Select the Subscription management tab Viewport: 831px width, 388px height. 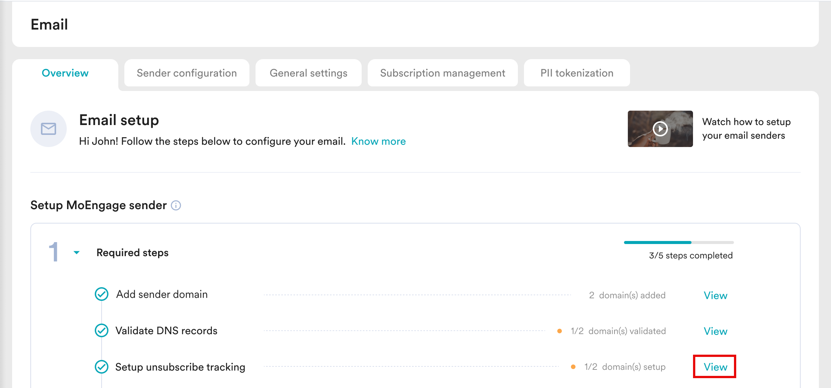click(442, 73)
